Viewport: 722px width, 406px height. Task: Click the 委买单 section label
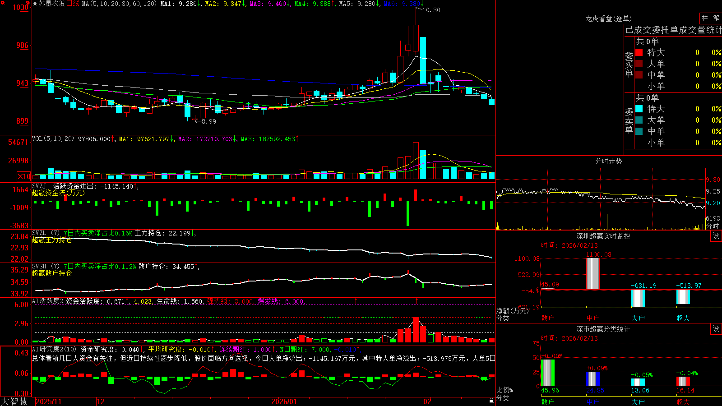(x=629, y=64)
